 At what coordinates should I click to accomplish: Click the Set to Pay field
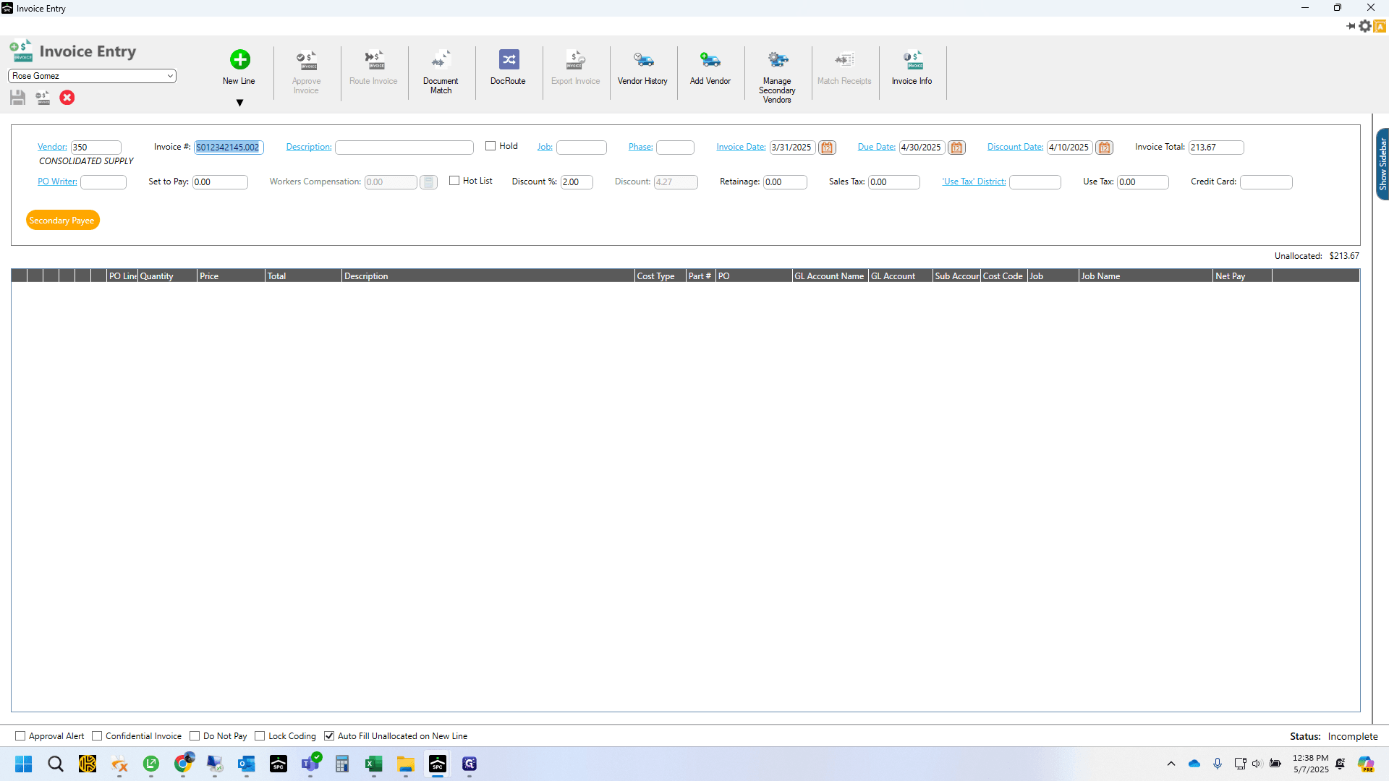220,182
